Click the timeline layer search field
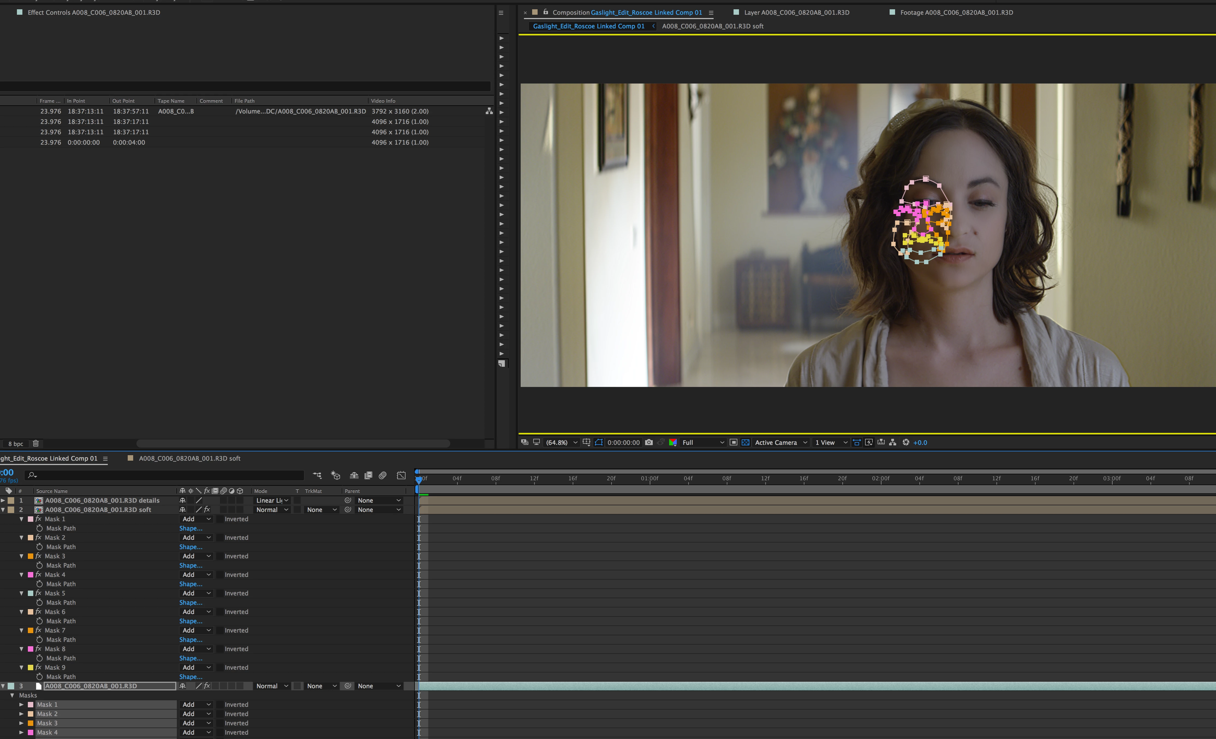 point(168,475)
